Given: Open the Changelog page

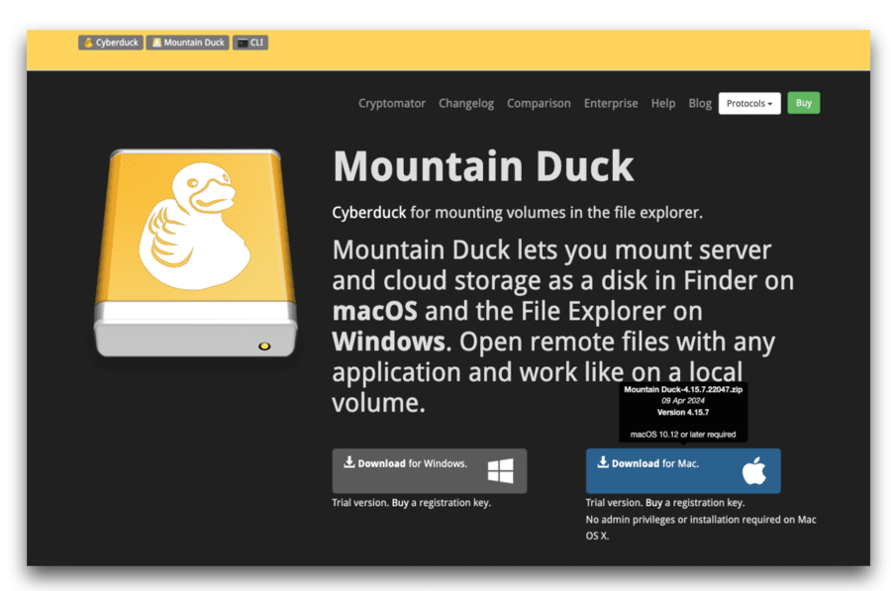Looking at the screenshot, I should tap(466, 103).
